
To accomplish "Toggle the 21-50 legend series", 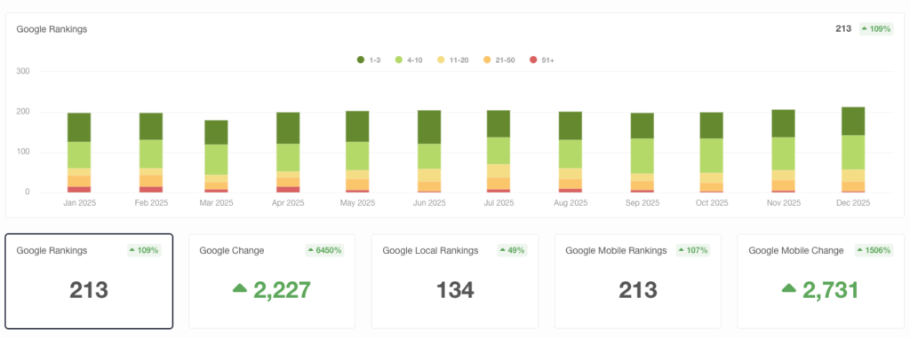I will coord(499,59).
